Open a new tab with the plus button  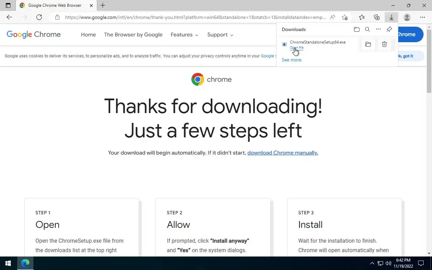[103, 5]
